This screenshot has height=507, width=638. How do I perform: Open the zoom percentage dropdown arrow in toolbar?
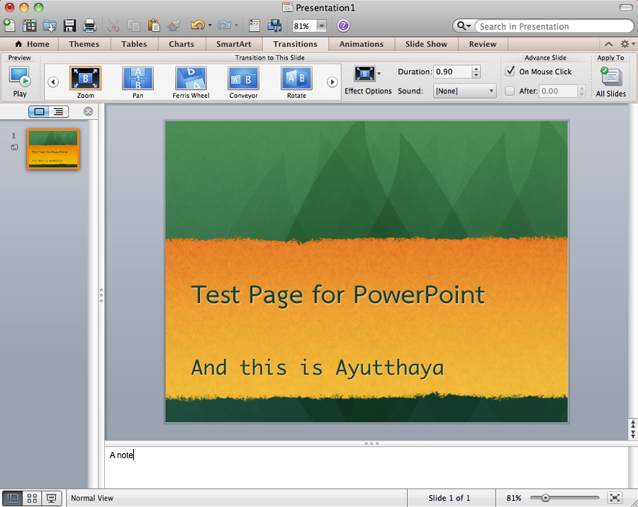pyautogui.click(x=321, y=26)
